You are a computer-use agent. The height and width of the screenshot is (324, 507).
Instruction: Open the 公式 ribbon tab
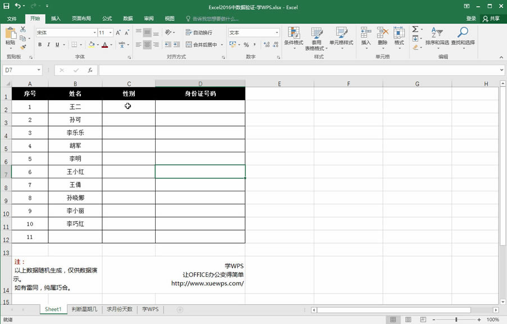[107, 18]
